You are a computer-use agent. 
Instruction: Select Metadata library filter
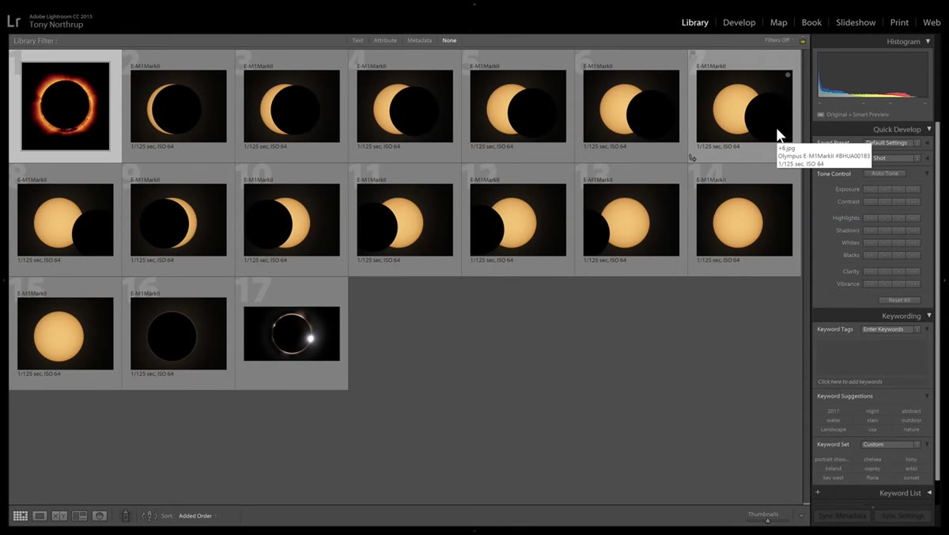point(419,40)
